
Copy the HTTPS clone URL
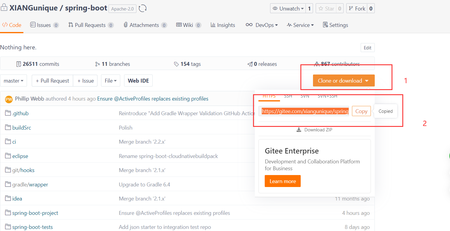pyautogui.click(x=361, y=111)
